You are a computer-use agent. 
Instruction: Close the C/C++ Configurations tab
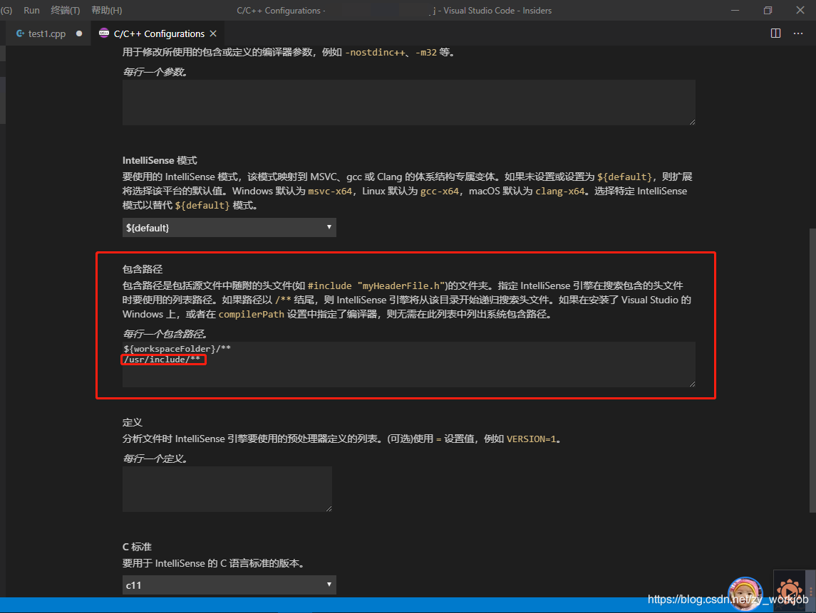pos(213,33)
